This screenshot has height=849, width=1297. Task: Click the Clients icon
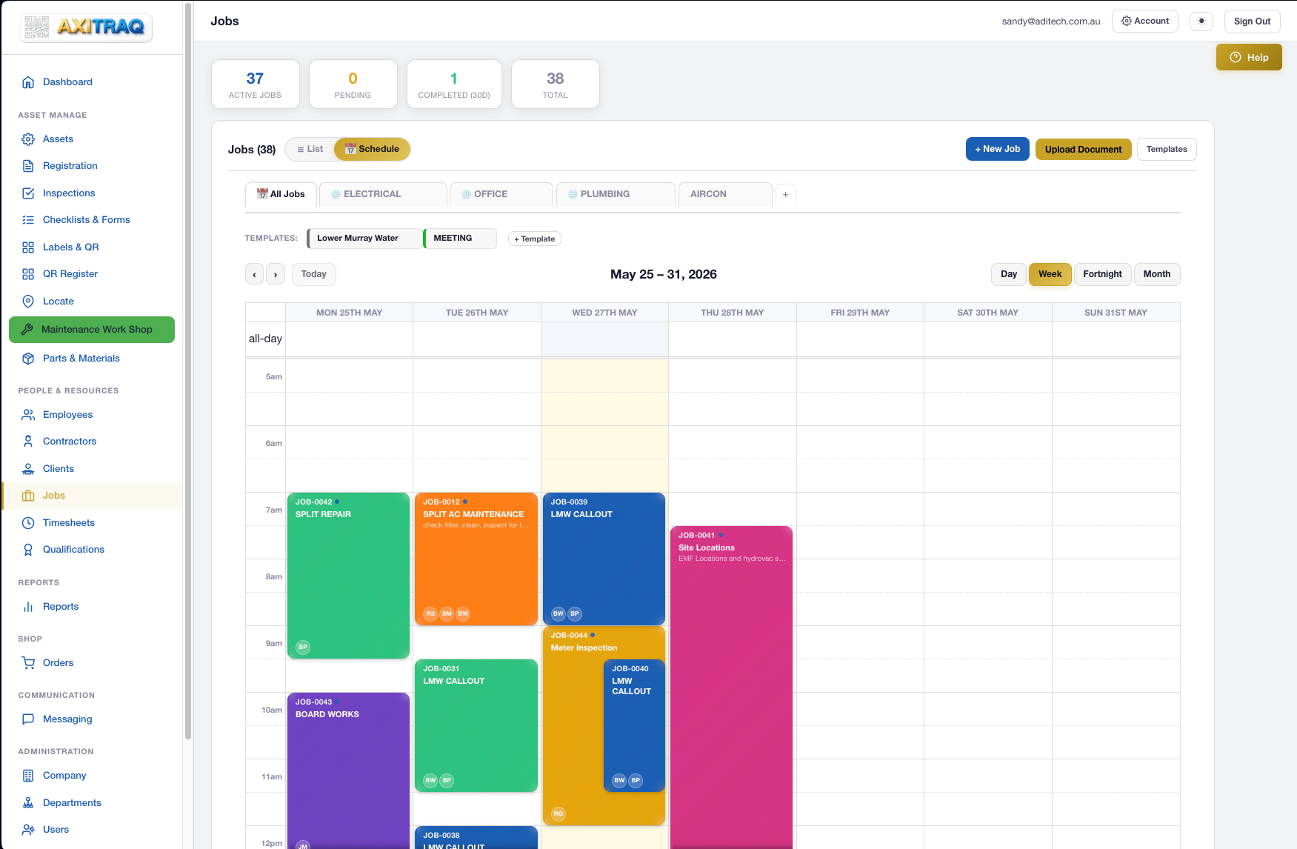point(28,469)
